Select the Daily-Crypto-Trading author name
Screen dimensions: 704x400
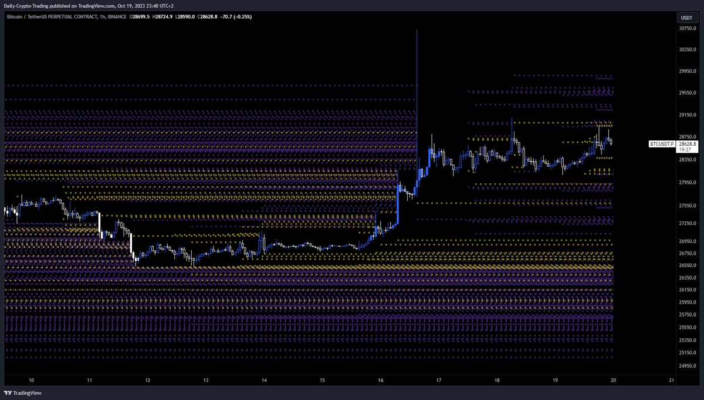click(x=26, y=5)
